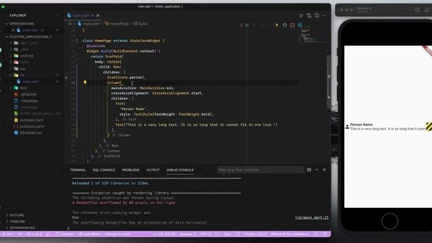Split the editor to the right
Viewport: 432px width, 243px height.
click(x=317, y=16)
